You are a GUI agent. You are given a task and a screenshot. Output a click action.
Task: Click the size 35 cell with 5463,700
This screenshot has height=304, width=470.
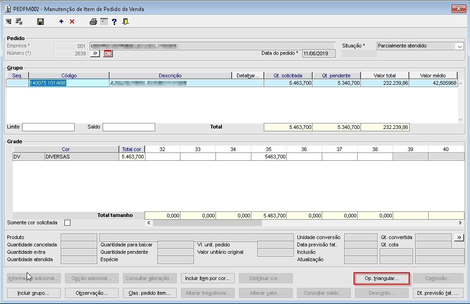269,157
